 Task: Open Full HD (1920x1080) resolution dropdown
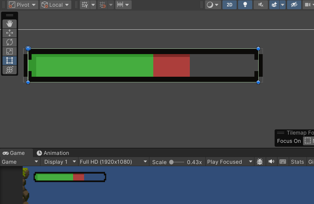click(x=113, y=162)
